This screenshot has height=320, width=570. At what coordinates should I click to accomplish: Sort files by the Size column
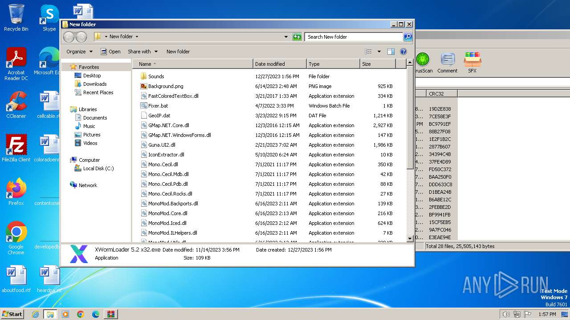(x=378, y=64)
